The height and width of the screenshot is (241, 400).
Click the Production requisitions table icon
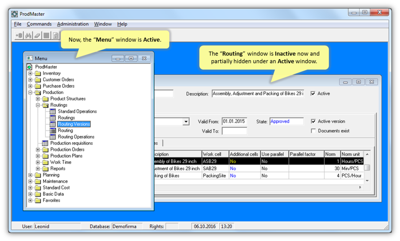45,143
